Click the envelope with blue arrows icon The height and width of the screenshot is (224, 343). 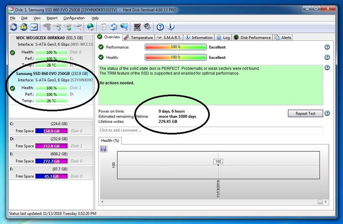pos(114,27)
